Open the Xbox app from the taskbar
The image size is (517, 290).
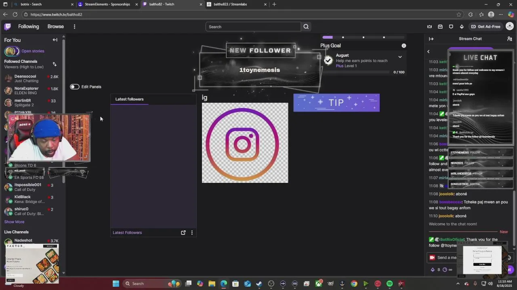pyautogui.click(x=318, y=284)
